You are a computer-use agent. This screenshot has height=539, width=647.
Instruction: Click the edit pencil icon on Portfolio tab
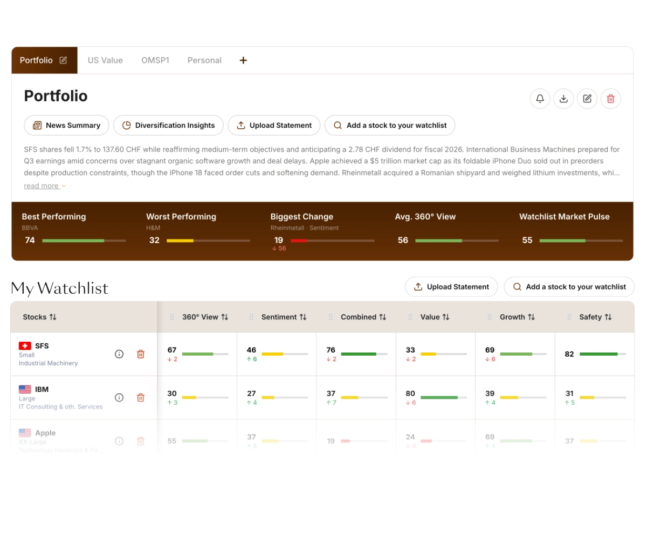[x=63, y=60]
